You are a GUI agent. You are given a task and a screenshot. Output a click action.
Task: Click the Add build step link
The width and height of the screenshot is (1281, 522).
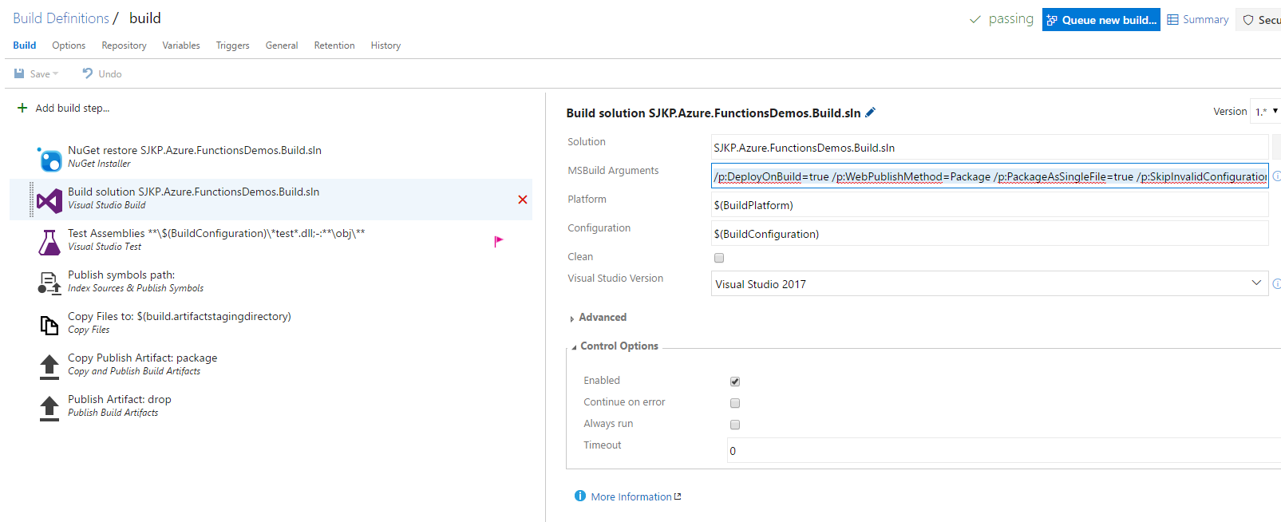(73, 108)
